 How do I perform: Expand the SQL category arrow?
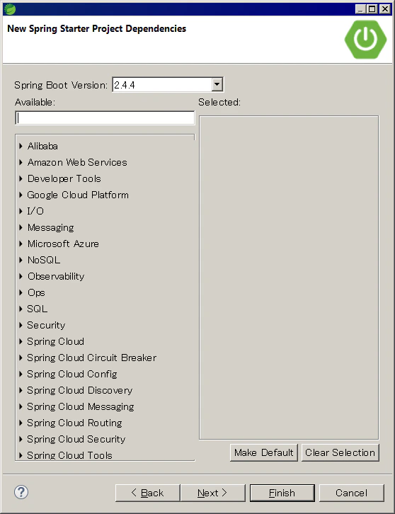21,309
